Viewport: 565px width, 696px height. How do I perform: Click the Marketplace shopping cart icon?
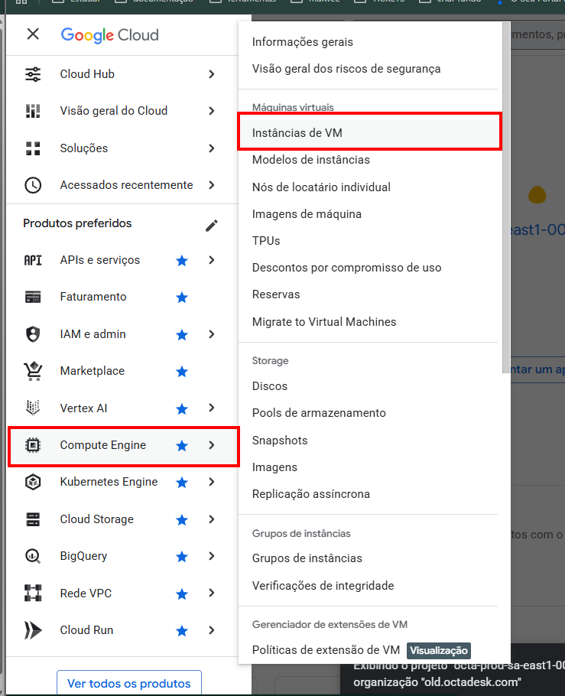coord(33,371)
